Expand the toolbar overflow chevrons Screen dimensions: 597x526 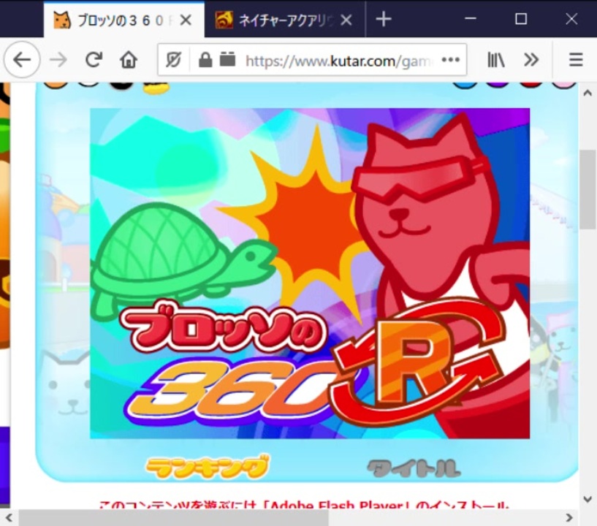[531, 60]
